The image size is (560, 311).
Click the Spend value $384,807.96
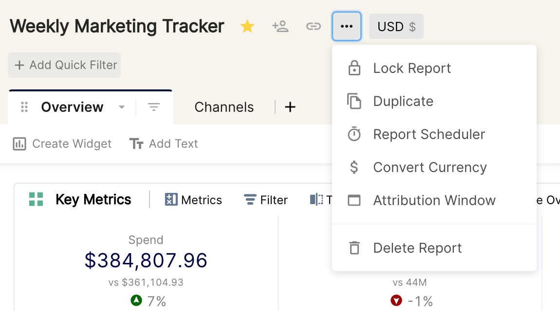(146, 260)
